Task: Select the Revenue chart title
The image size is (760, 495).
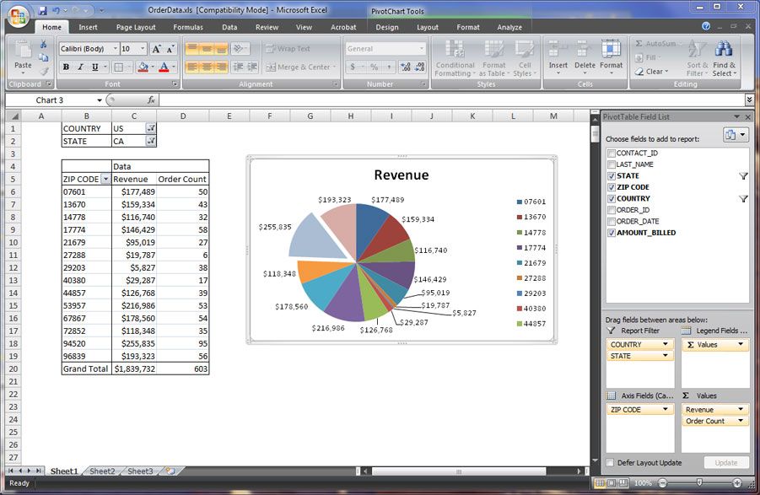Action: pos(402,175)
